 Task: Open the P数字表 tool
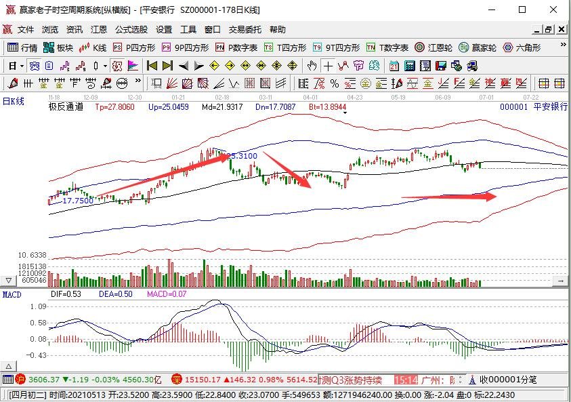click(x=236, y=47)
